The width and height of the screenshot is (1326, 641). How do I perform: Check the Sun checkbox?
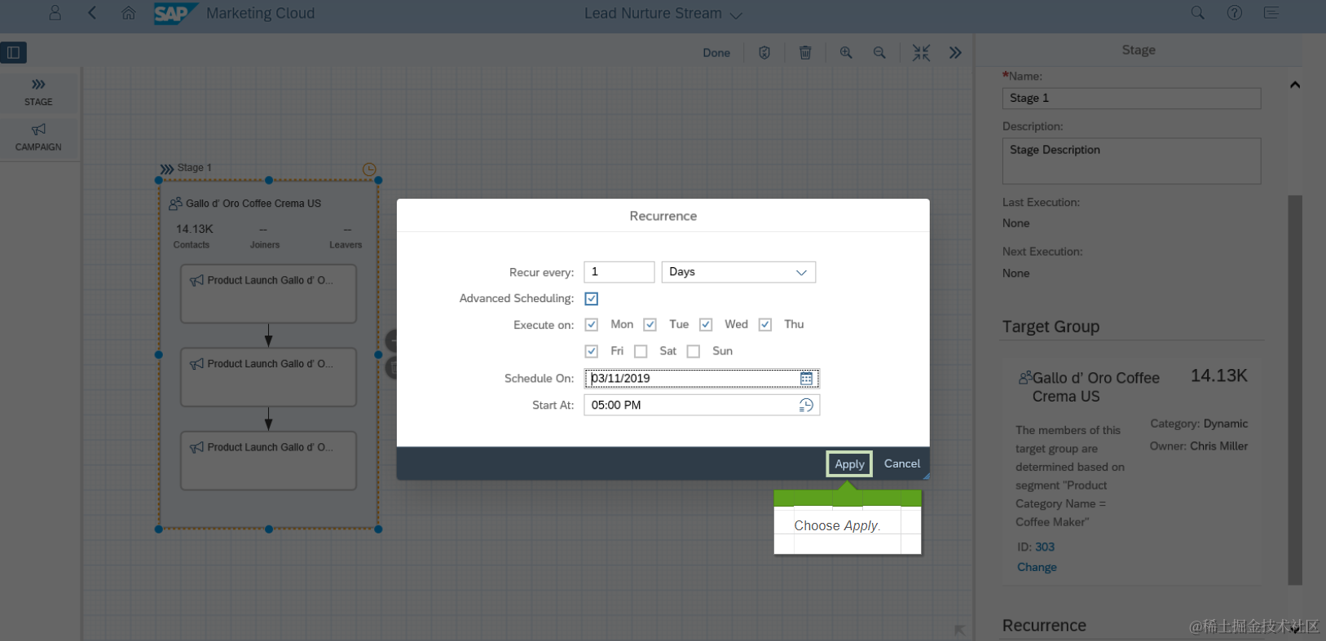click(694, 351)
